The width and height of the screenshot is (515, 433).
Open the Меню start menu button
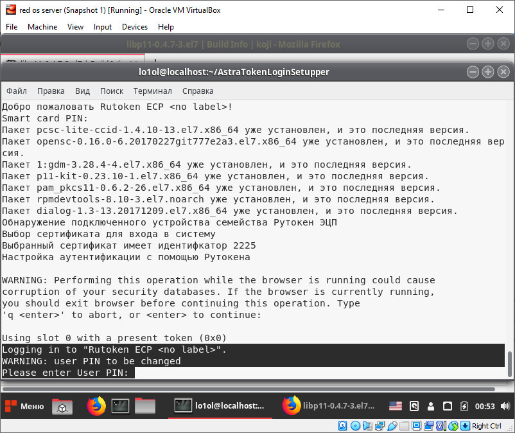point(24,407)
